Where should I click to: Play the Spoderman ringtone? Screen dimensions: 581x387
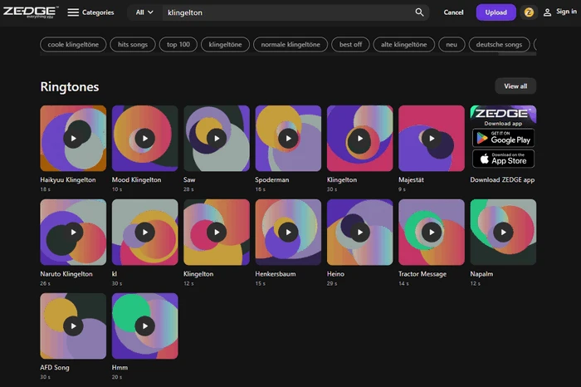pyautogui.click(x=288, y=138)
